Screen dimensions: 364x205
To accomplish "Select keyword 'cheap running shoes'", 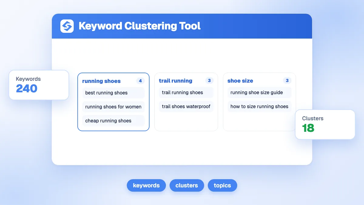I will [113, 121].
